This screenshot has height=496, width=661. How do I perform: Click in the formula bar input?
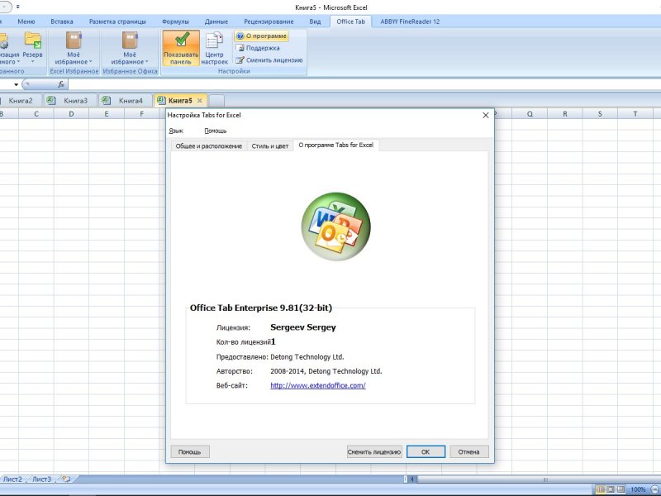click(x=364, y=84)
